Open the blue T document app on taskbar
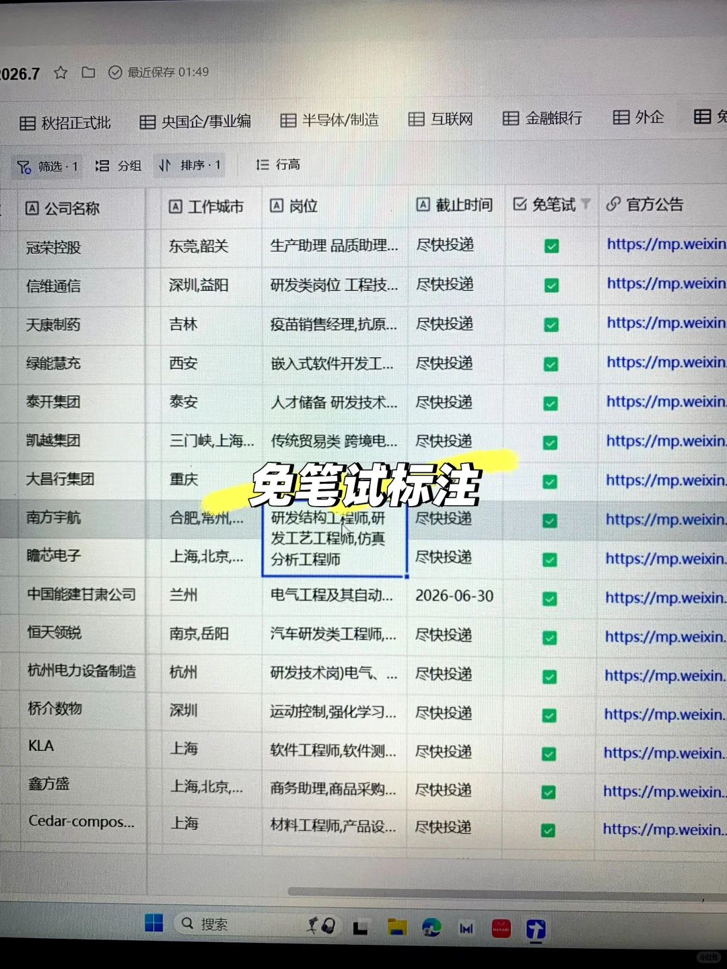The image size is (727, 969). pos(536,930)
